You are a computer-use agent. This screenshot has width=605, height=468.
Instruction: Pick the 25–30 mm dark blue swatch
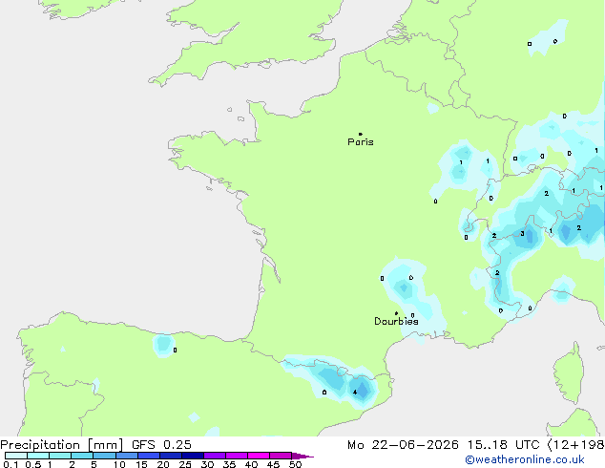192,456
